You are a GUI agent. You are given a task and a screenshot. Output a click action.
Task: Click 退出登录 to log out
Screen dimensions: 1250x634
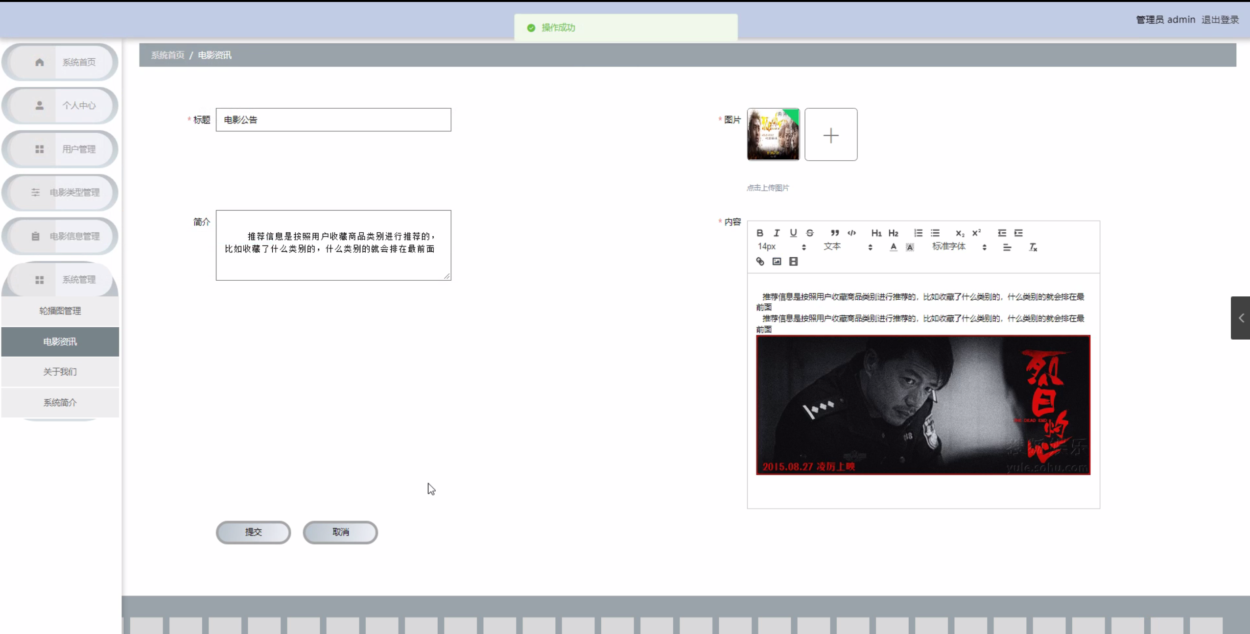tap(1220, 20)
